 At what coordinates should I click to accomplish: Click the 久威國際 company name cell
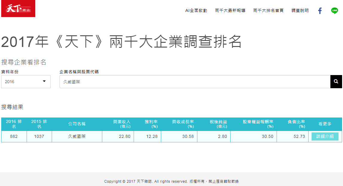77,136
